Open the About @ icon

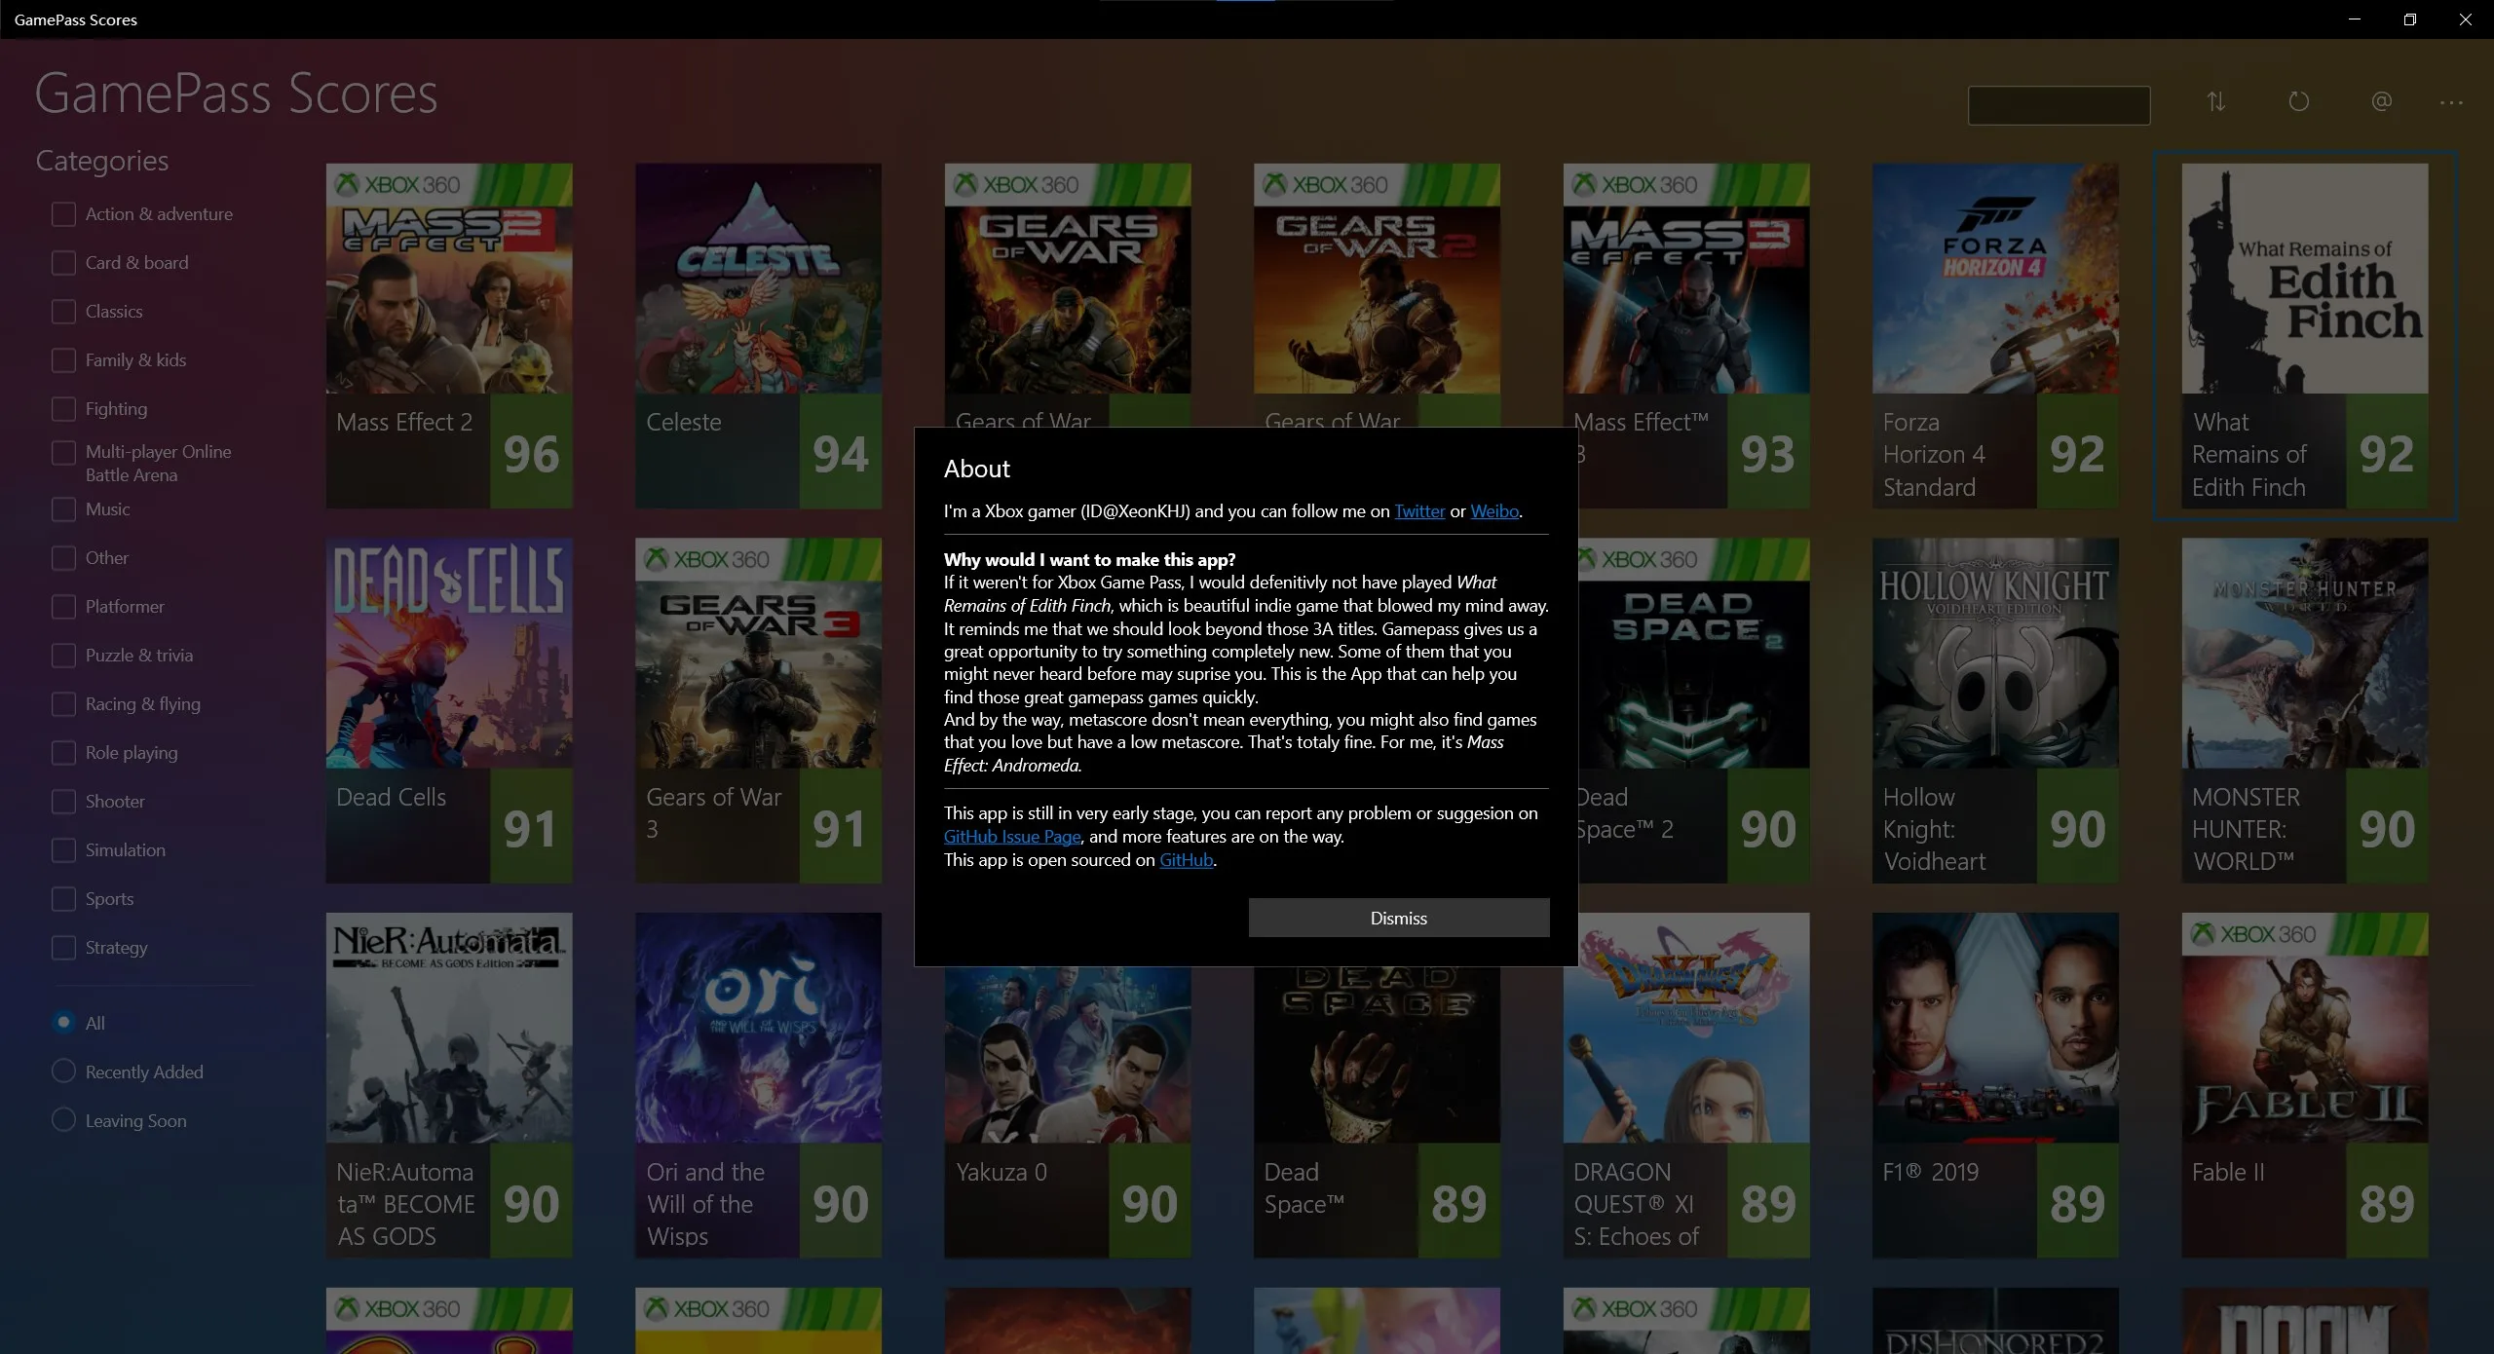coord(2381,101)
